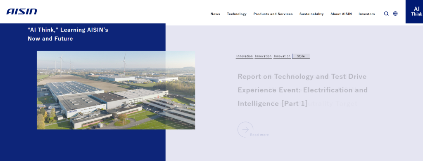Viewport: 423px width, 161px height.
Task: Click the aerial AISIN factory photo
Action: click(x=116, y=90)
